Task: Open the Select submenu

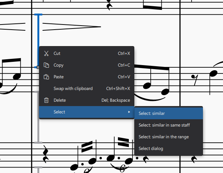Action: point(86,112)
